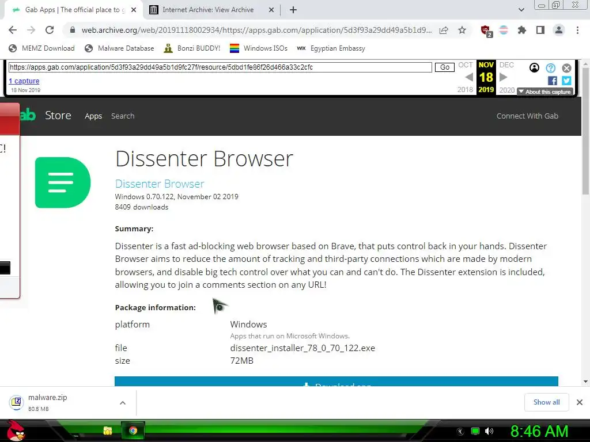Viewport: 590px width, 442px height.
Task: Click the green network tray icon
Action: pyautogui.click(x=475, y=431)
